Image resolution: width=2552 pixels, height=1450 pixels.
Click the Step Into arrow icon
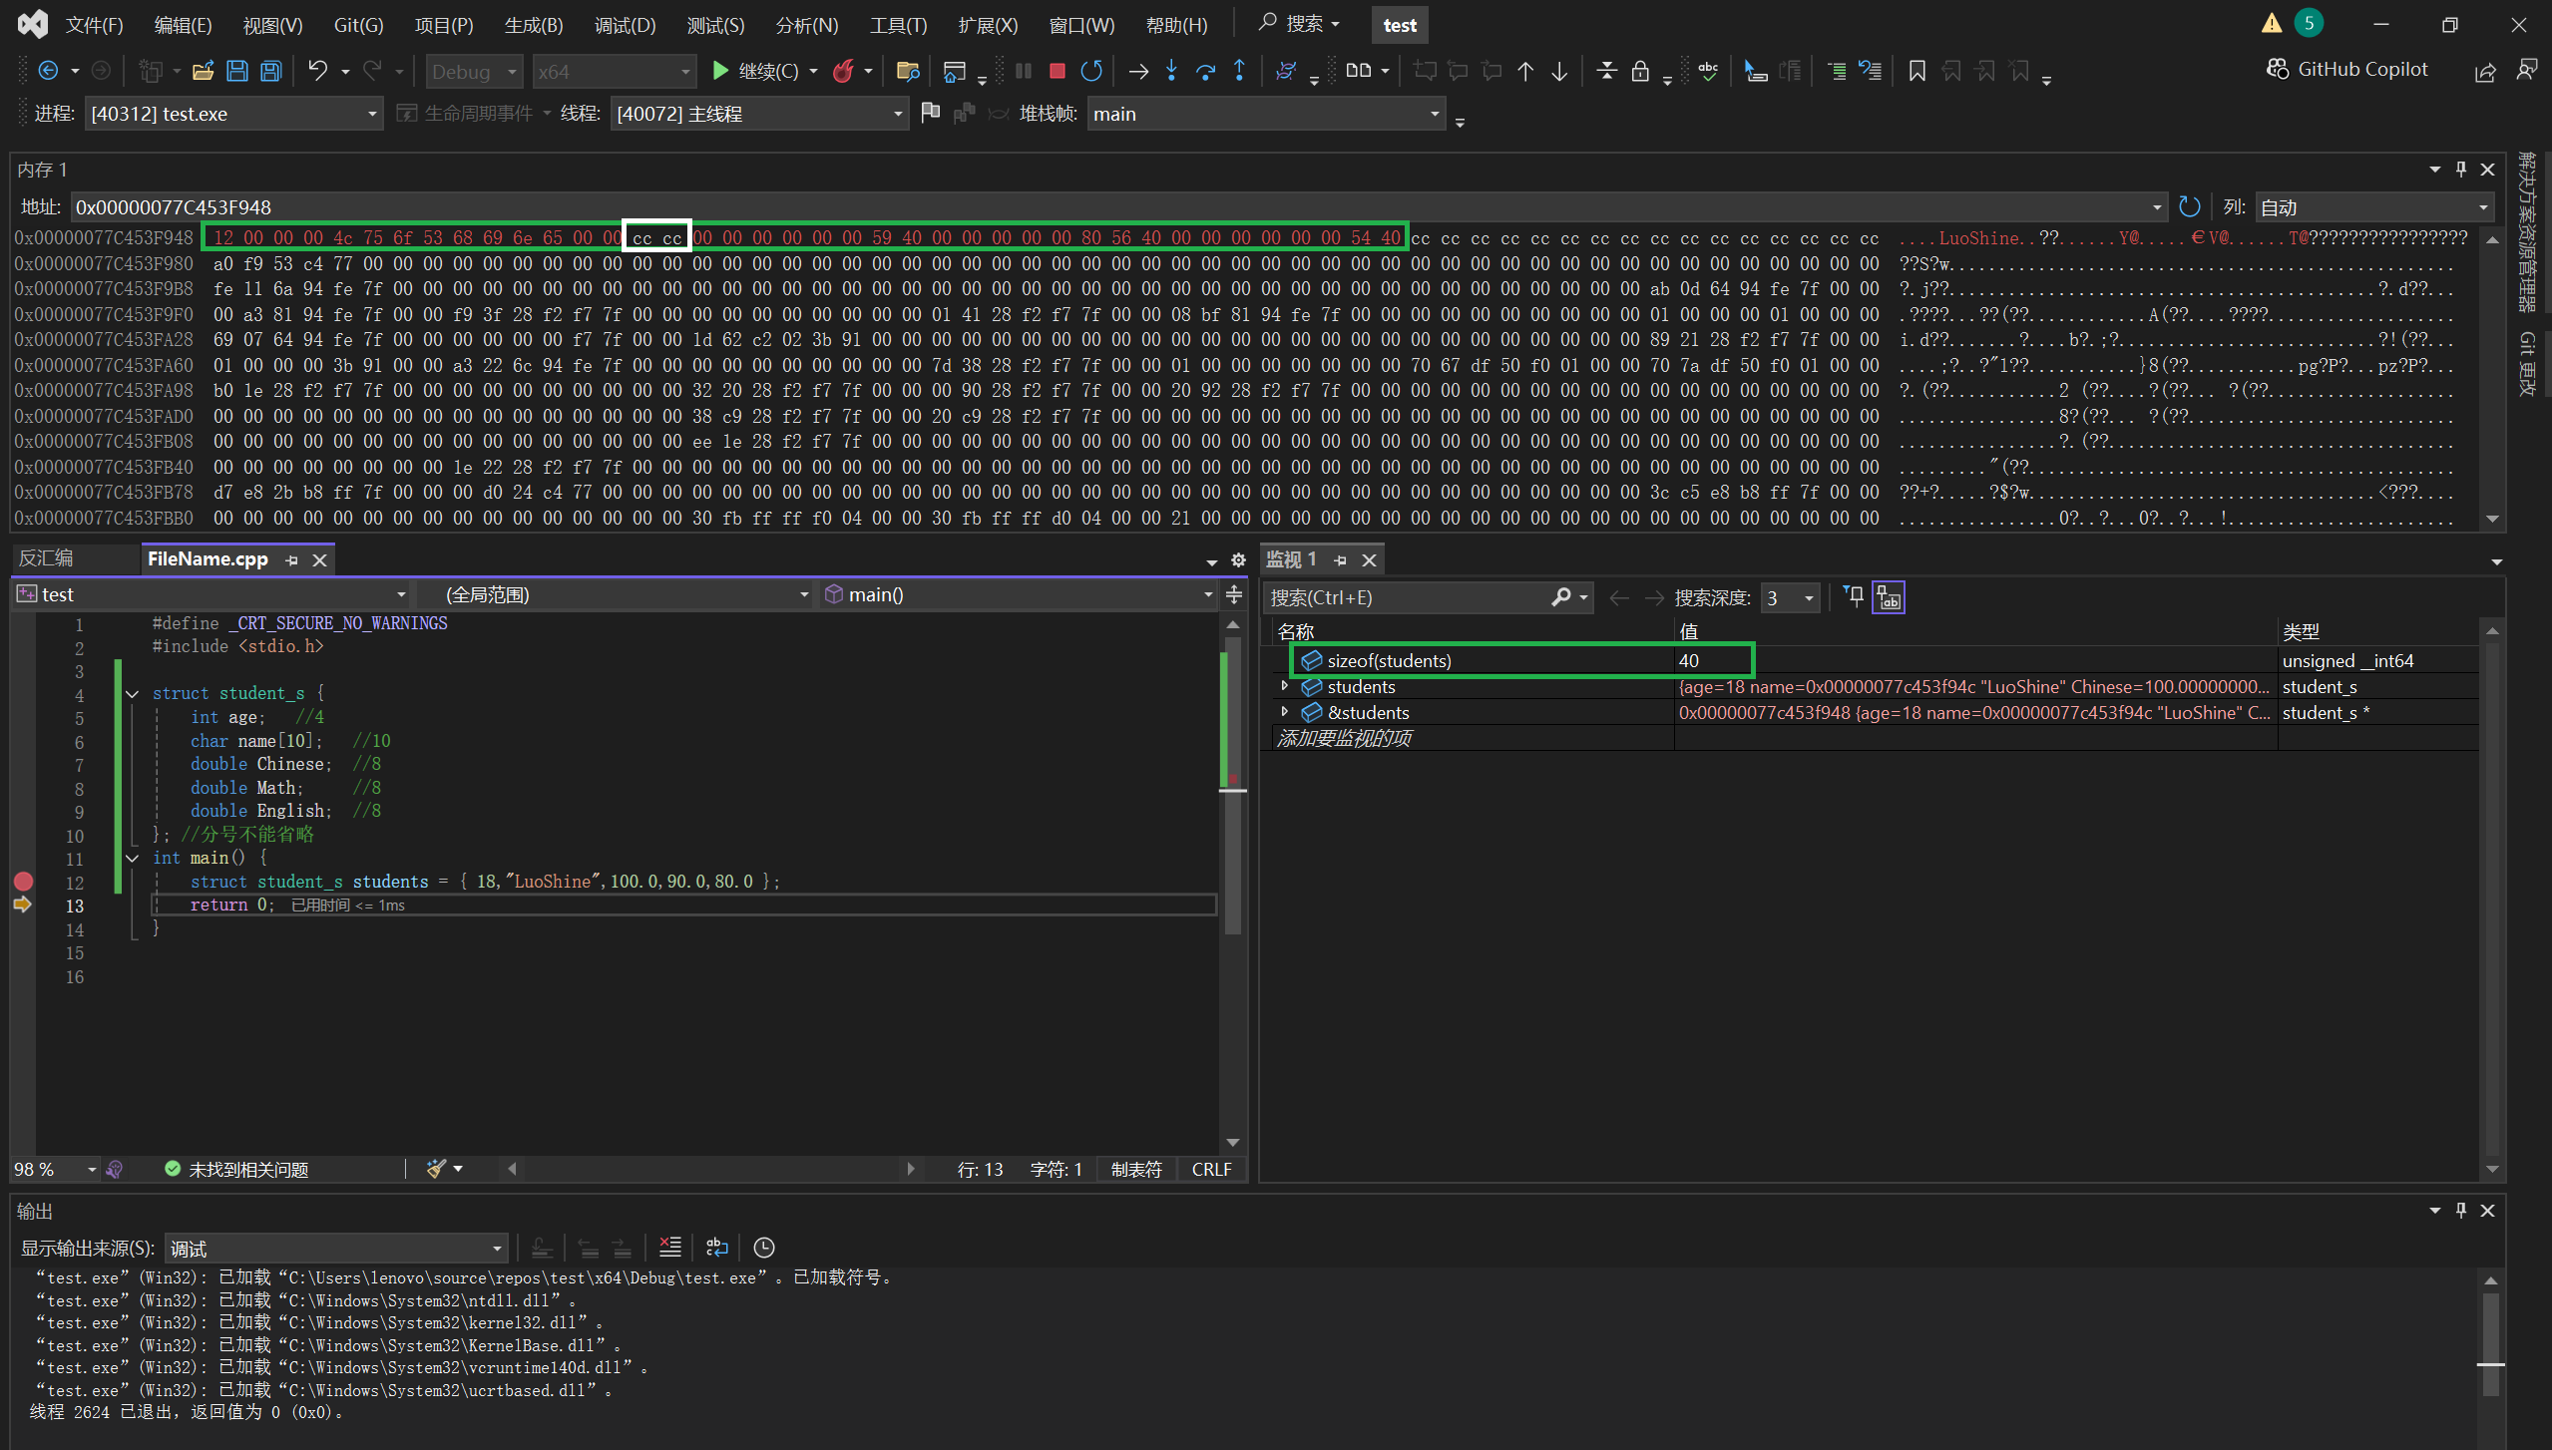coord(1171,71)
